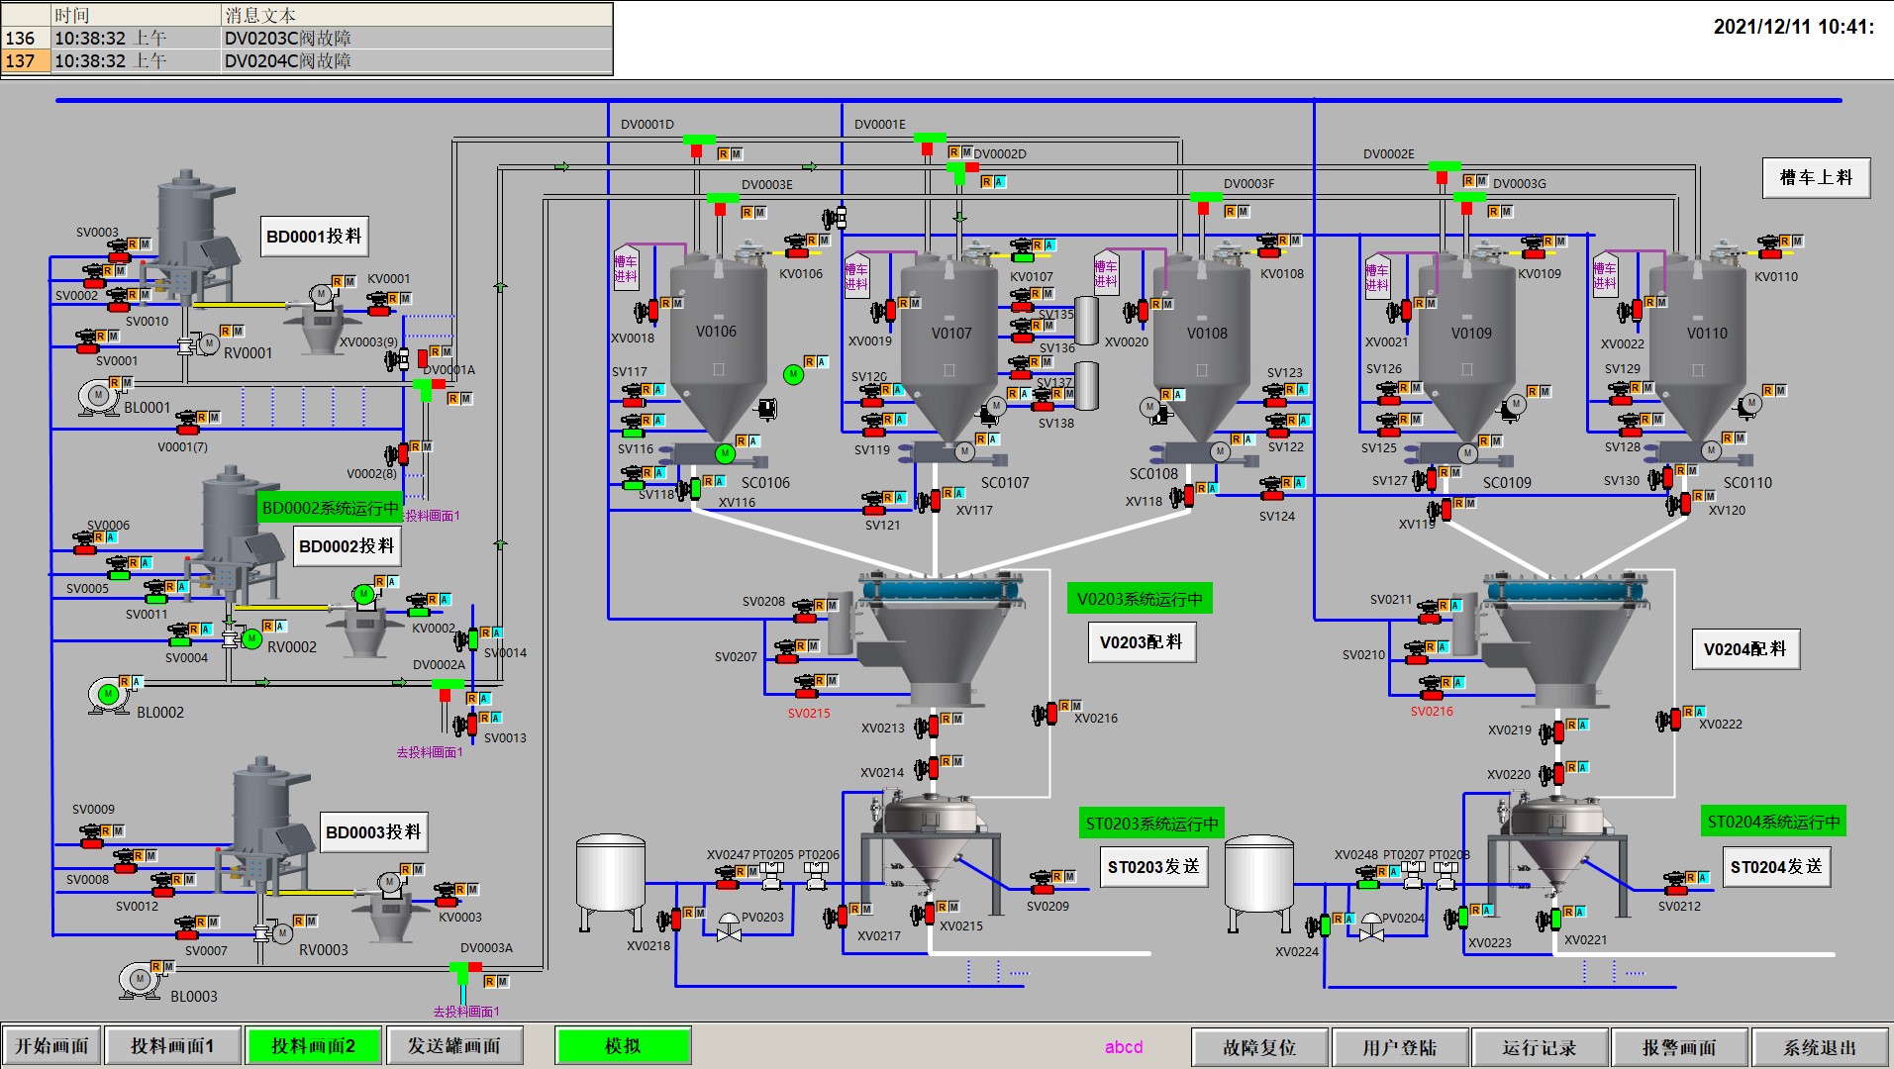The width and height of the screenshot is (1894, 1069).
Task: Open the 投料画面1 screen tab
Action: pyautogui.click(x=172, y=1046)
